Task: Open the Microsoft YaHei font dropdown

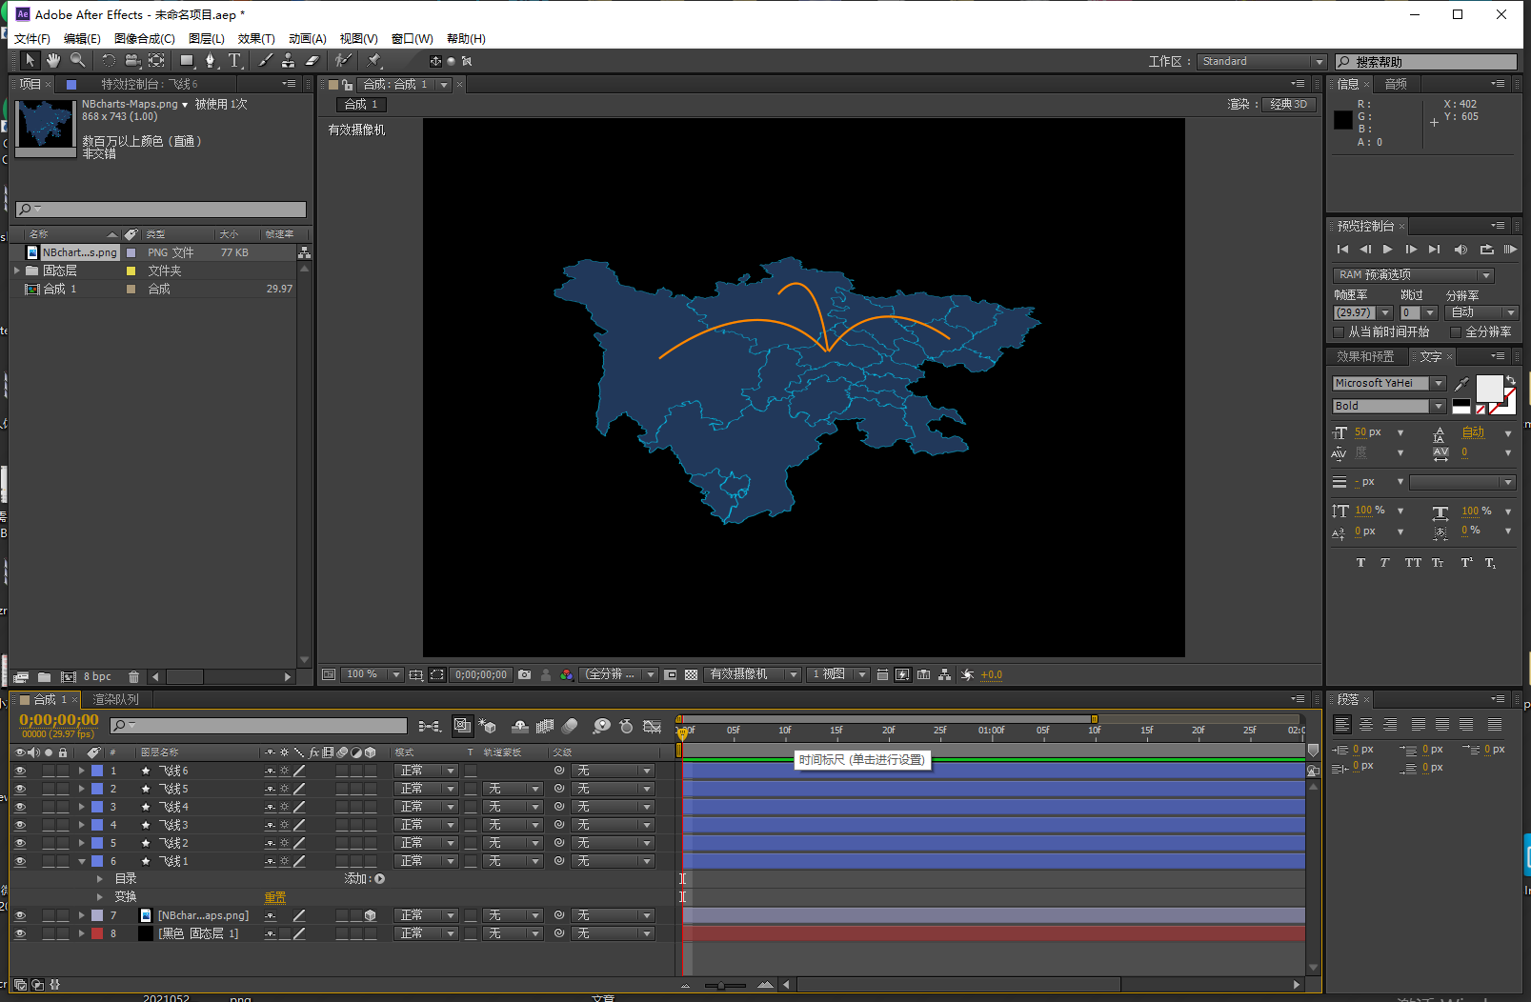Action: (1439, 383)
